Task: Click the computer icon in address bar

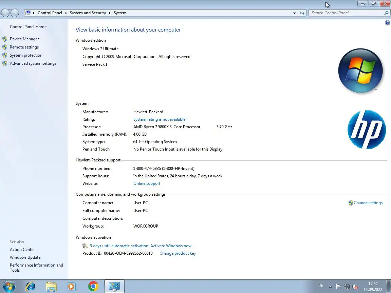Action: tap(28, 13)
